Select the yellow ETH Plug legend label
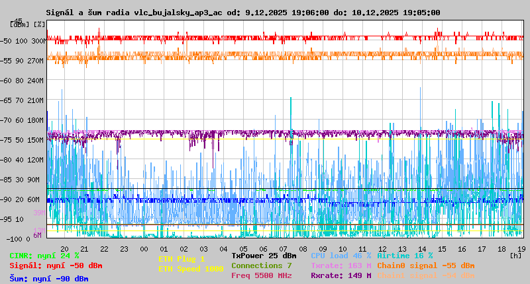 click(182, 259)
